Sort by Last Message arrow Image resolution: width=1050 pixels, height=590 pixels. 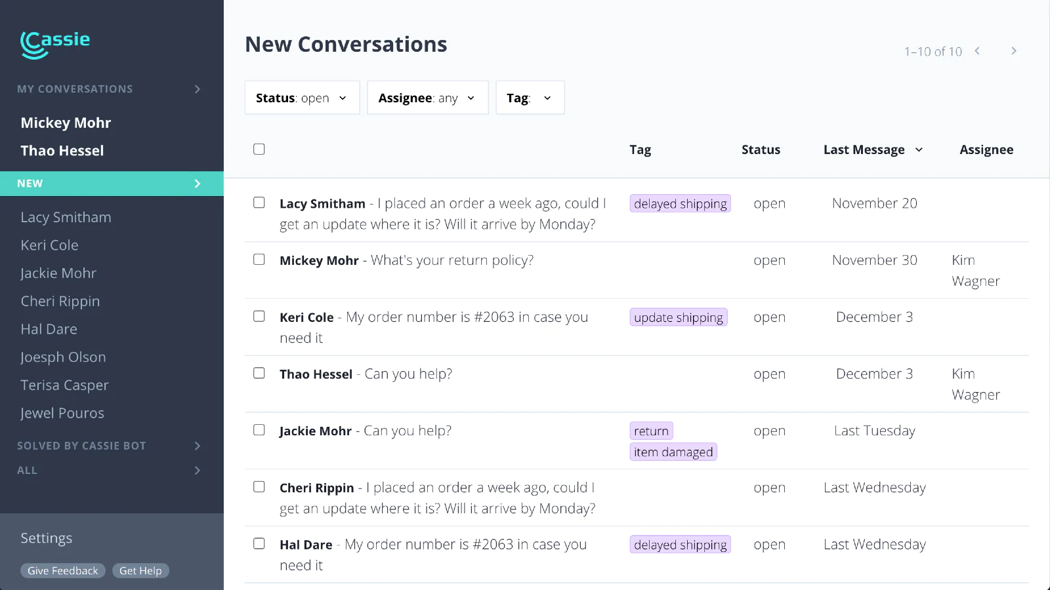919,150
